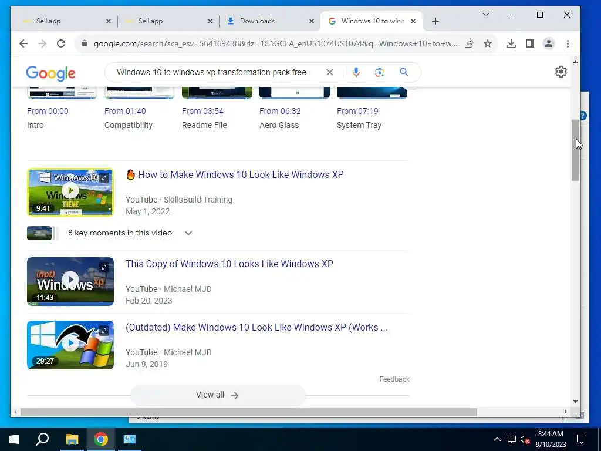Open Google search settings gear
Screen dimensions: 601x451
561,72
